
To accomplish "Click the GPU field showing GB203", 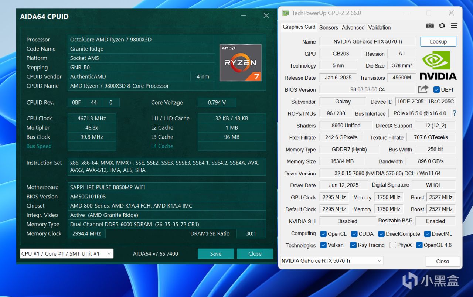I will pos(341,54).
